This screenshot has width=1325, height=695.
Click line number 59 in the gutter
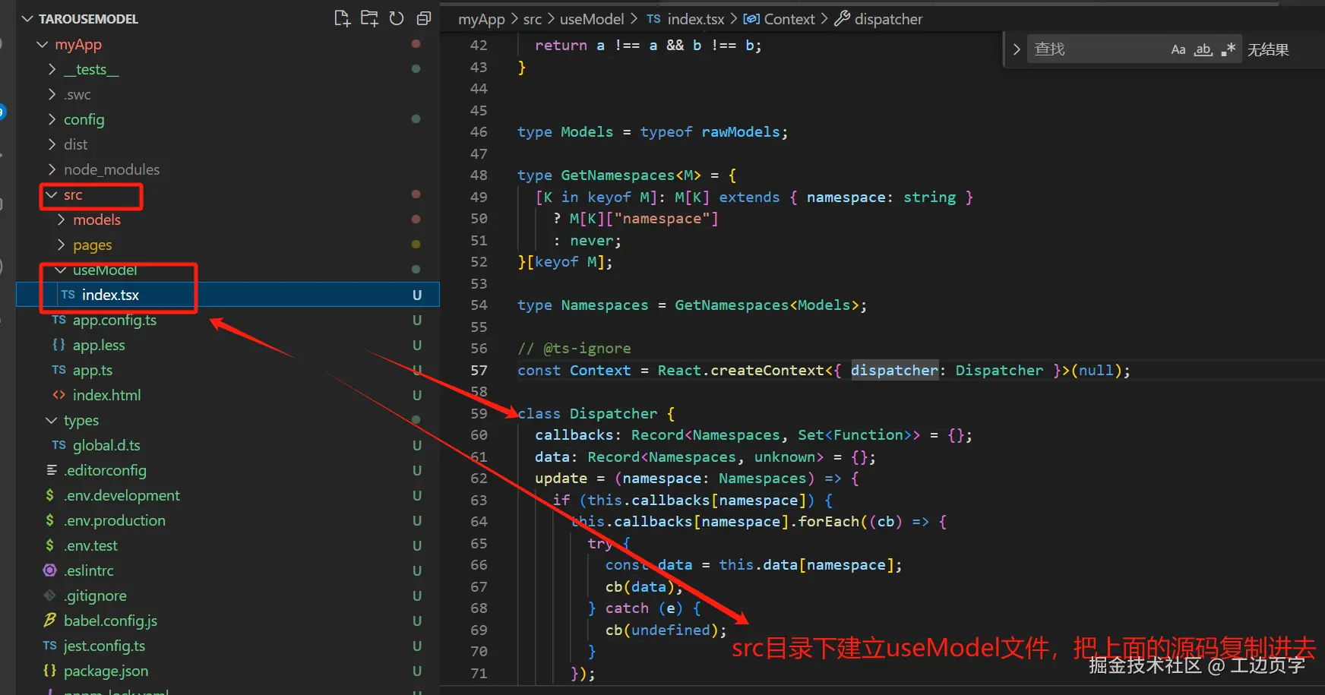pyautogui.click(x=479, y=414)
